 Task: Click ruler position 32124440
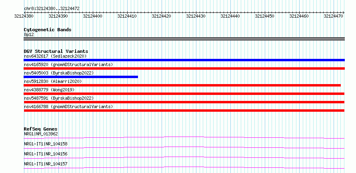click(x=230, y=16)
